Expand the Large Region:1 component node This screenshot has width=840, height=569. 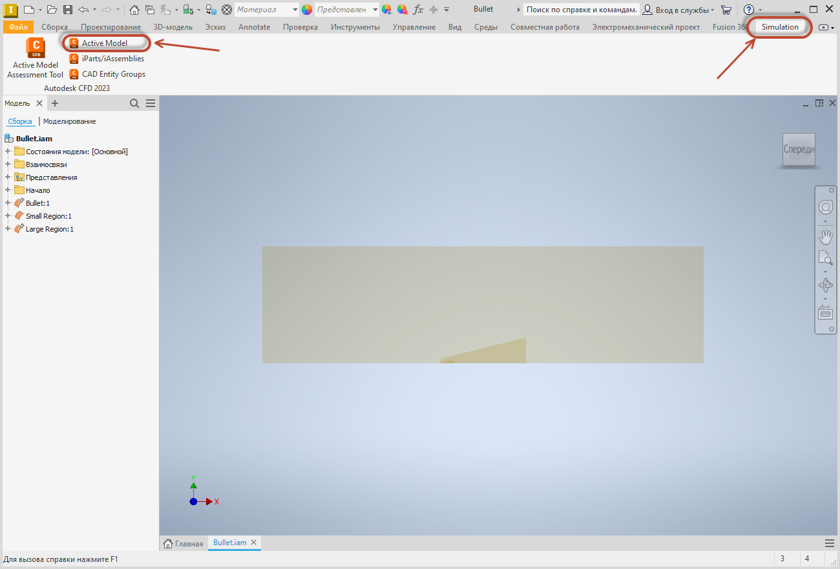pos(8,229)
